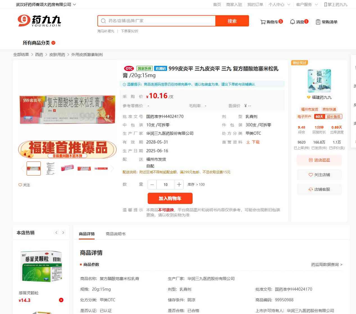Expand the 所有商品分类 category dropdown
Viewport: 356px width, 314px height.
[39, 43]
